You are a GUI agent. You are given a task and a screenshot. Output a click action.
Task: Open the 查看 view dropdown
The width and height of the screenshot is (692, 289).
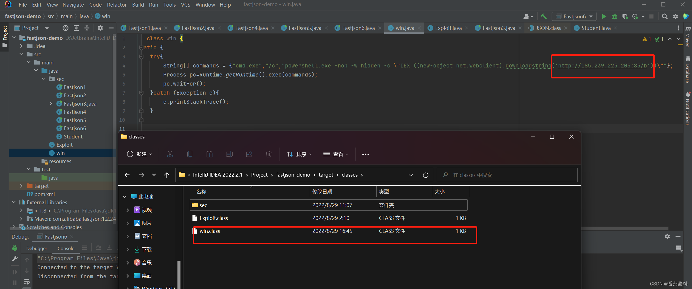(336, 154)
